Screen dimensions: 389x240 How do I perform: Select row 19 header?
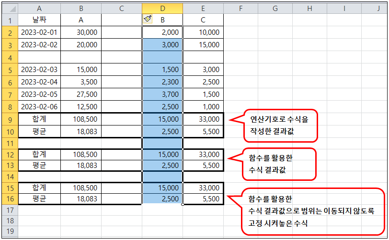(10, 231)
